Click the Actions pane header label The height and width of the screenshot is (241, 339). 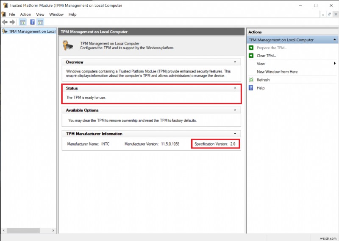(255, 32)
